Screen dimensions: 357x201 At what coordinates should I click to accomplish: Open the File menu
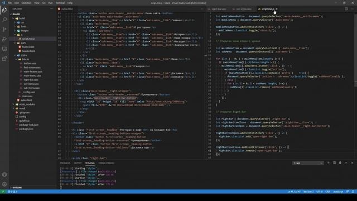pyautogui.click(x=10, y=3)
